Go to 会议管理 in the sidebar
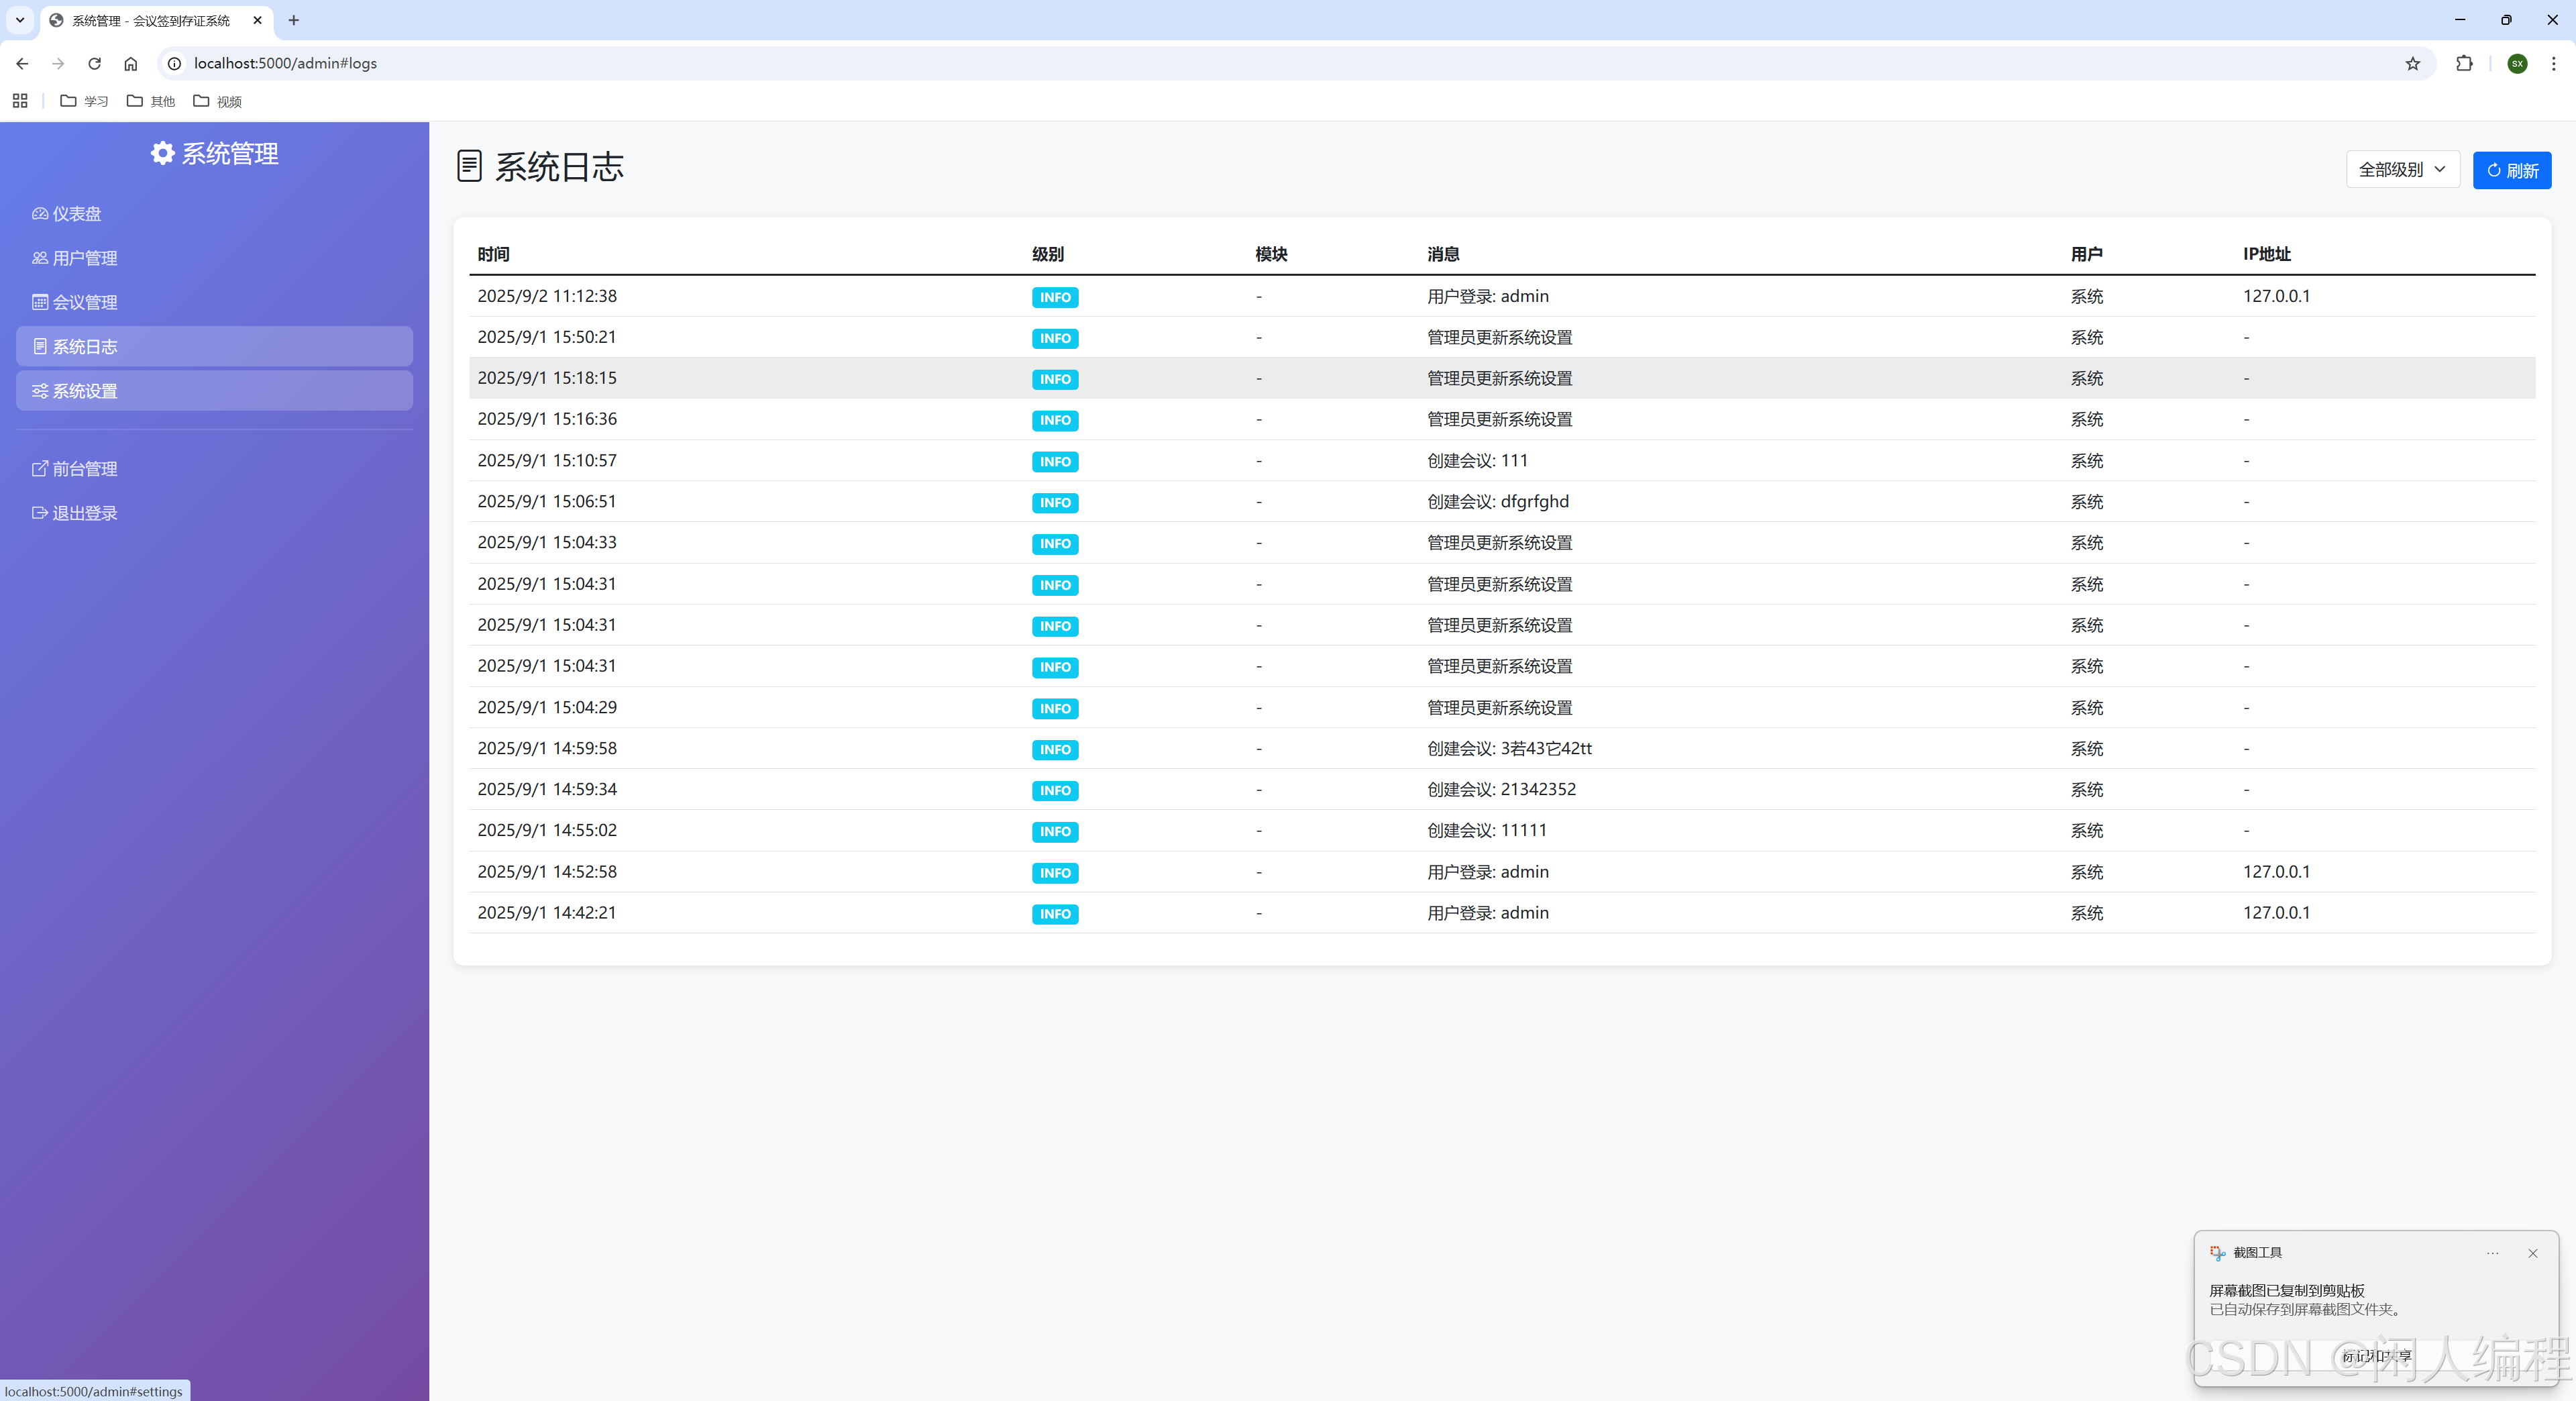The height and width of the screenshot is (1401, 2576). point(214,302)
